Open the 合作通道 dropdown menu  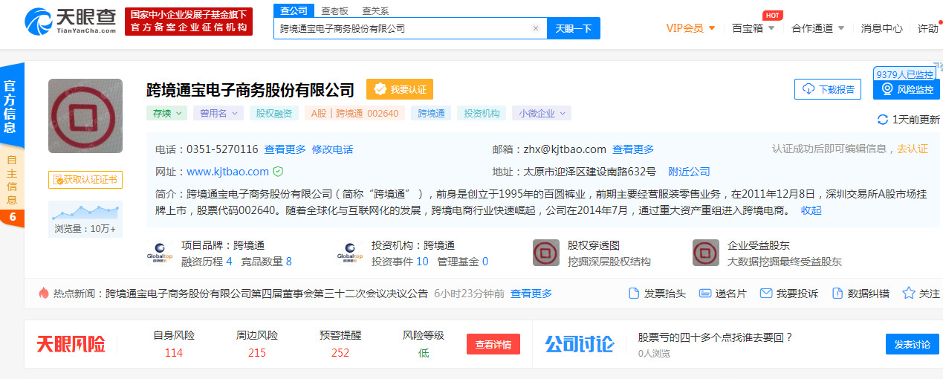pos(818,28)
